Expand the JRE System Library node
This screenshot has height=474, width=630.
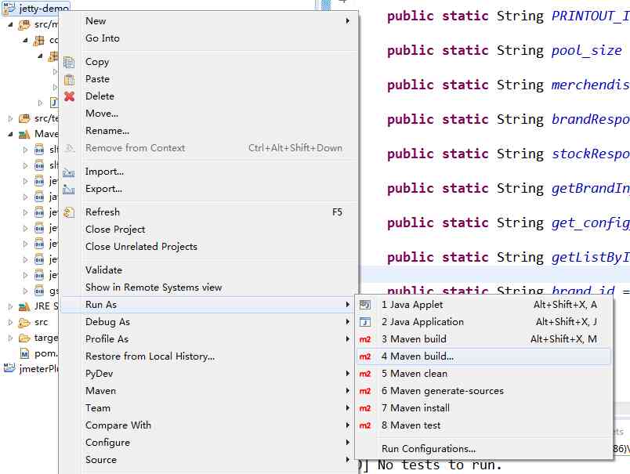[x=10, y=306]
